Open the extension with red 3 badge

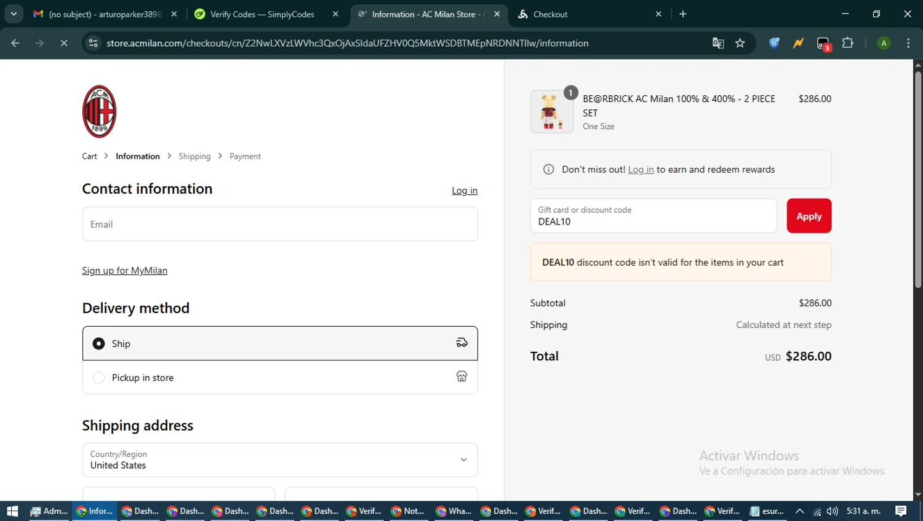pos(823,44)
